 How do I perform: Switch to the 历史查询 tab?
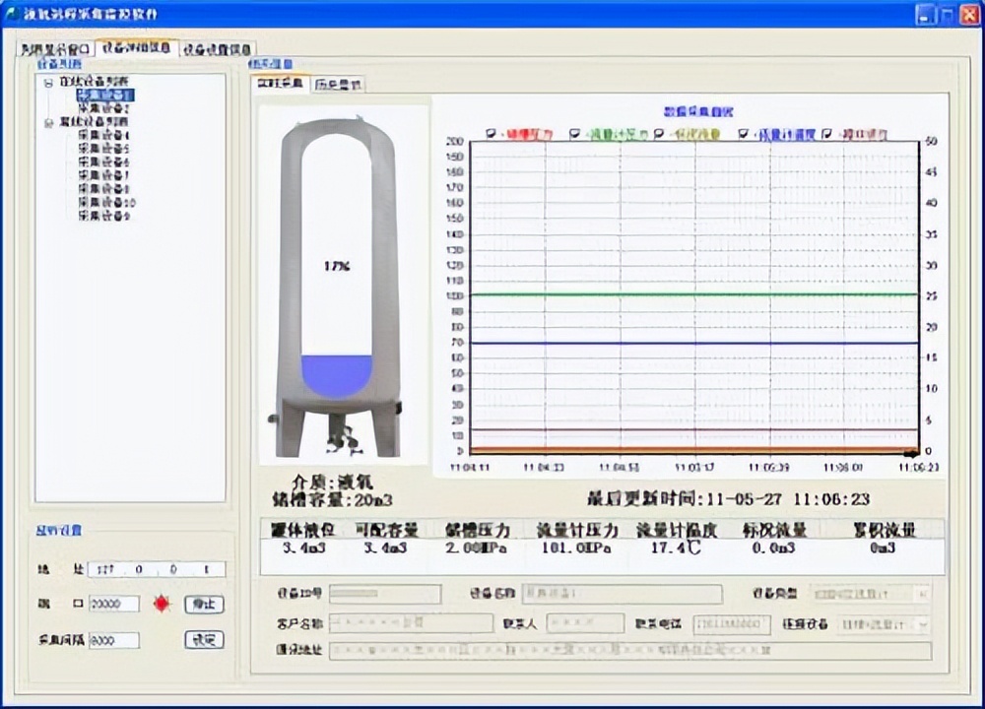click(340, 84)
